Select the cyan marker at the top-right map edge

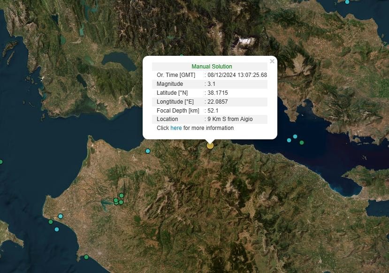347,2
